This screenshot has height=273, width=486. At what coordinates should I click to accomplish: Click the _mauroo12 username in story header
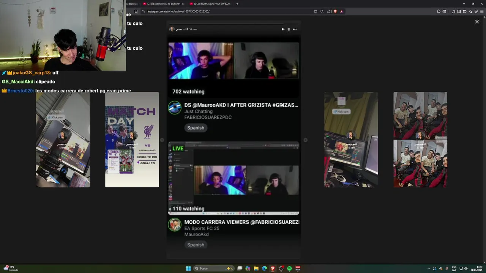click(x=182, y=29)
